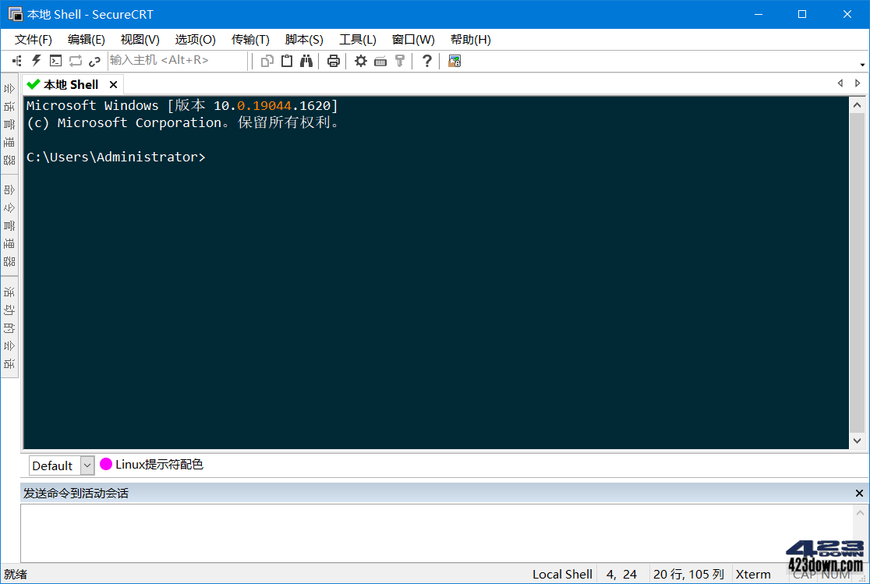The image size is (870, 584).
Task: Trigger the Reconnect icon on the toolbar
Action: coord(75,60)
